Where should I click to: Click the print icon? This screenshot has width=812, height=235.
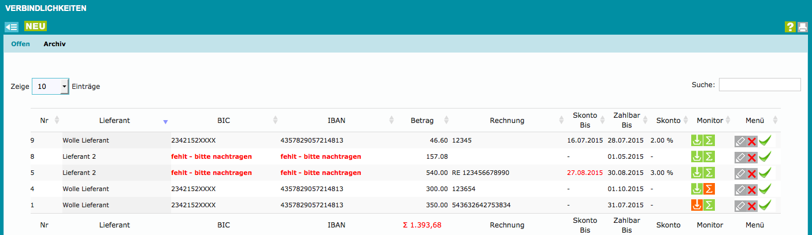[x=802, y=27]
